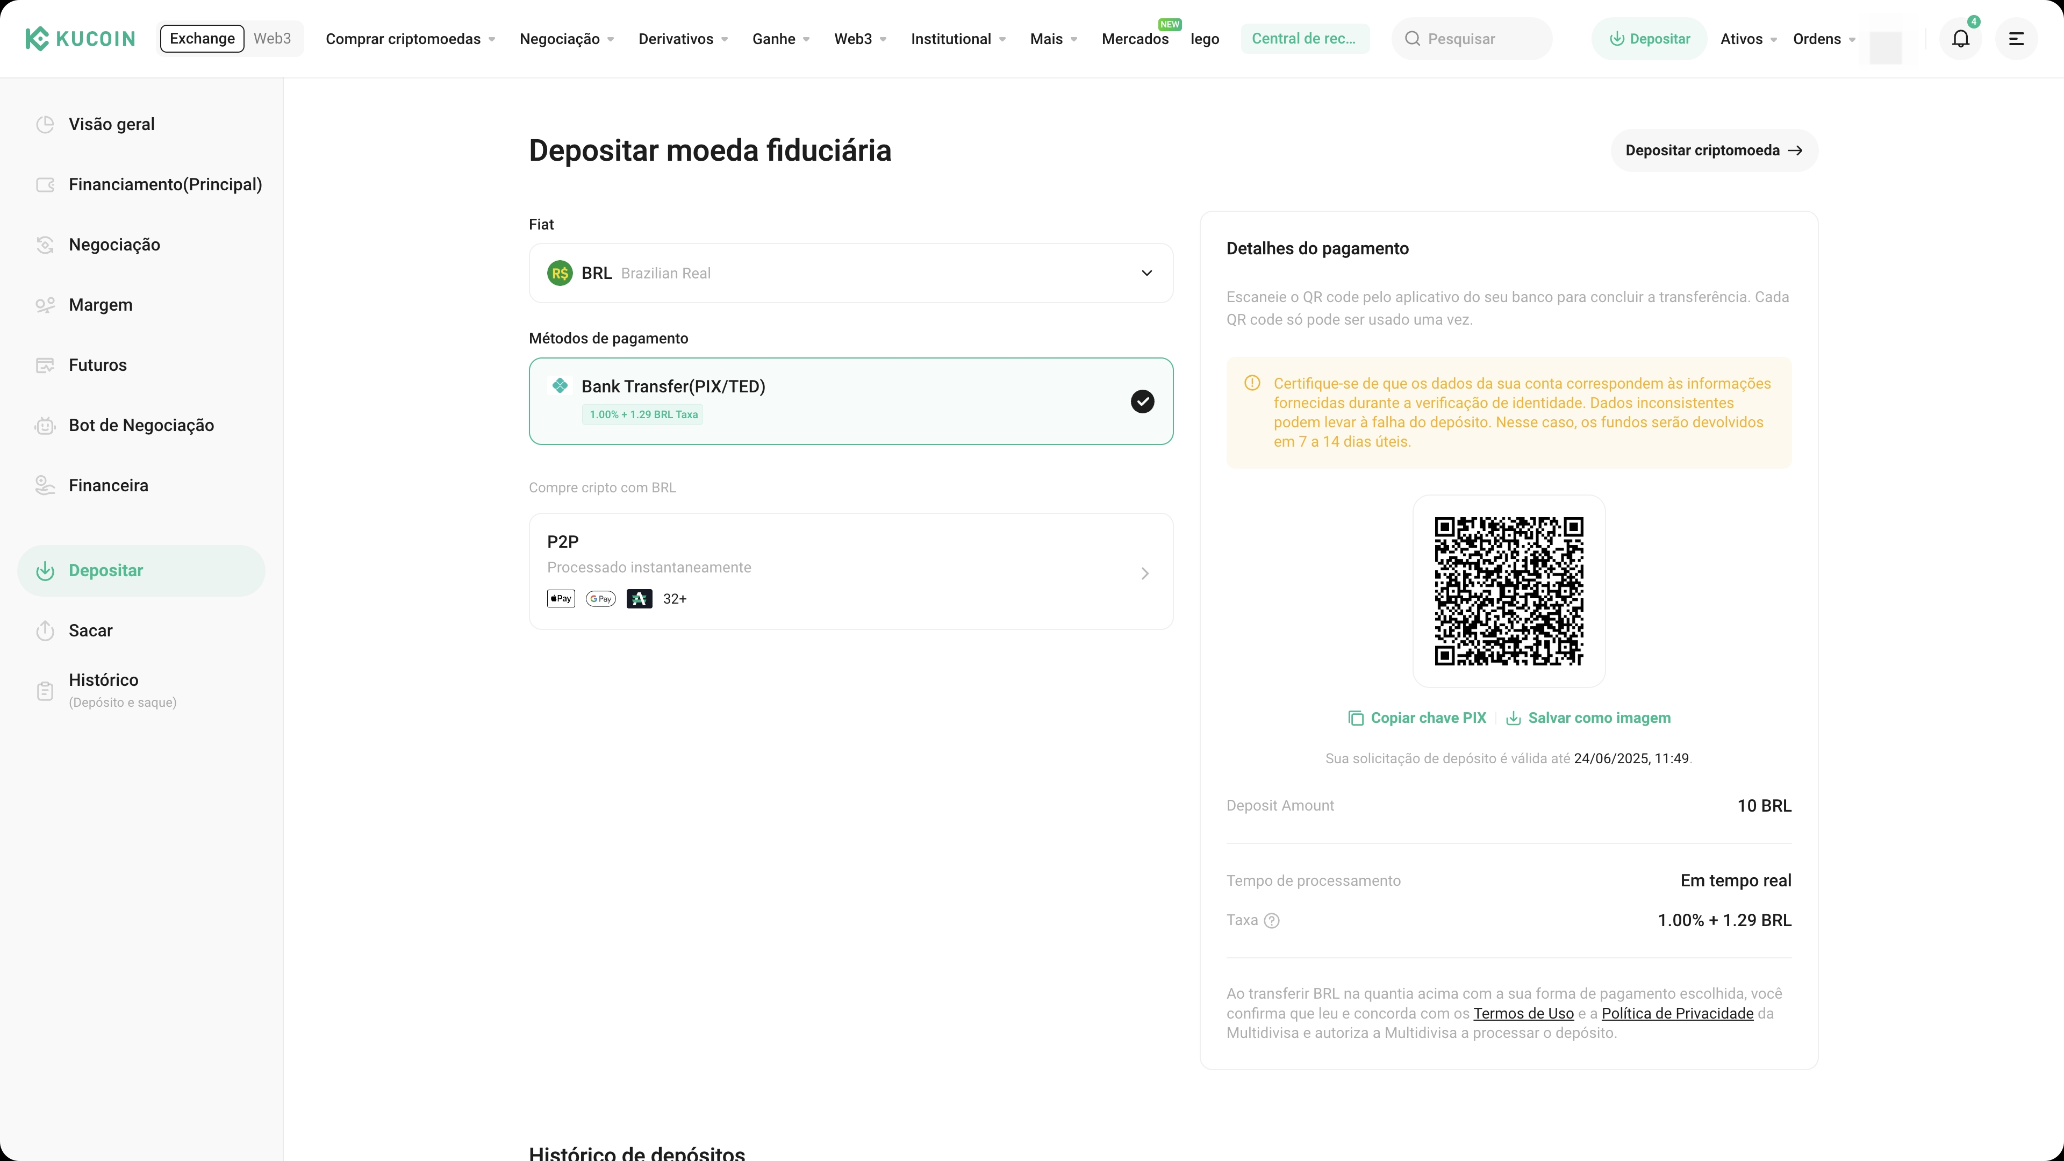This screenshot has width=2064, height=1161.
Task: Click the KuCoin logo
Action: (80, 39)
